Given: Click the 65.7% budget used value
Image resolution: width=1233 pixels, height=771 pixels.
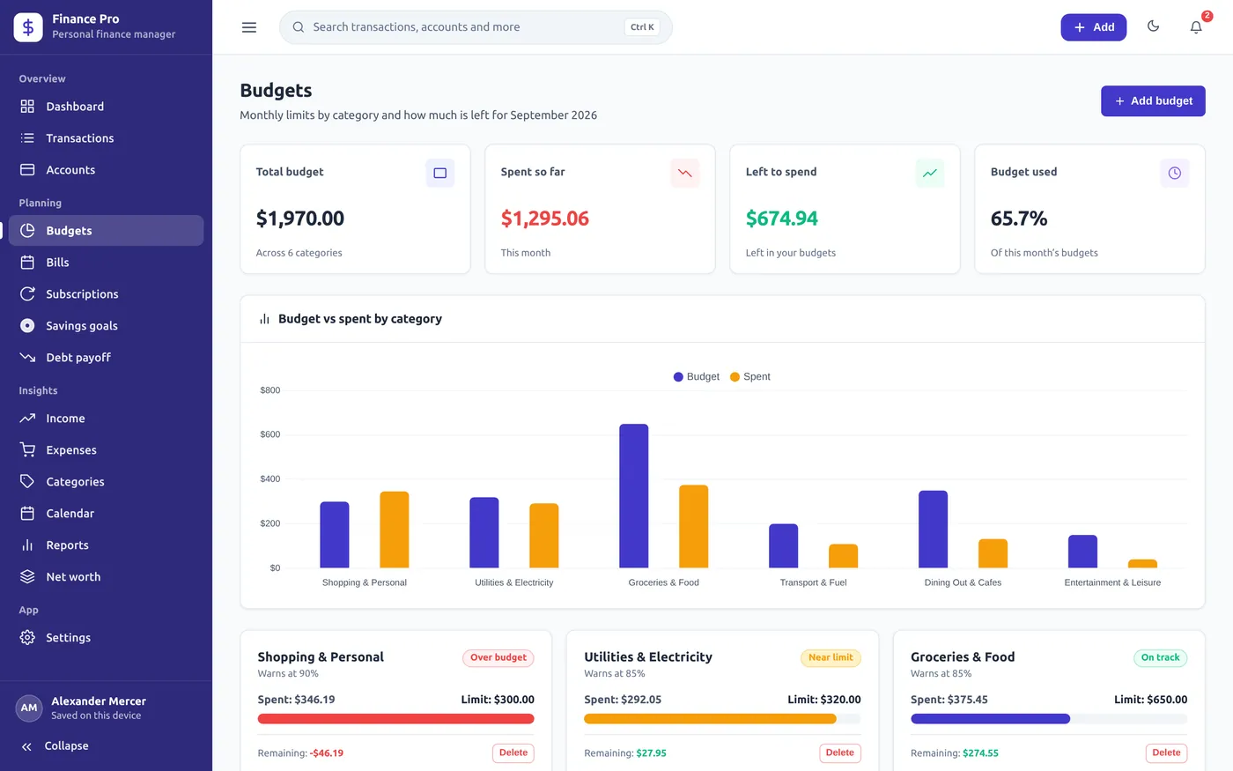Looking at the screenshot, I should [1019, 219].
